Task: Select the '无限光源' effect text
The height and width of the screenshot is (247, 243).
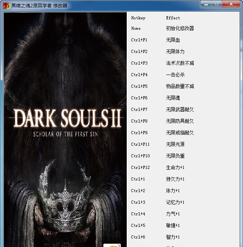Action: point(175,144)
